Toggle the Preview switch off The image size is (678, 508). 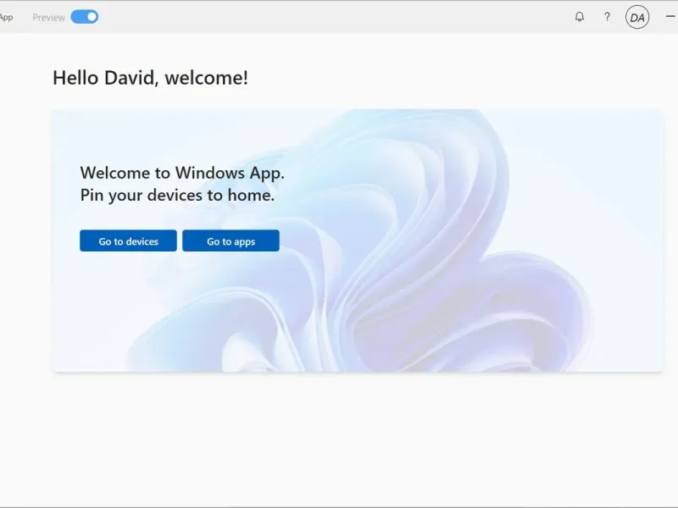pyautogui.click(x=84, y=17)
